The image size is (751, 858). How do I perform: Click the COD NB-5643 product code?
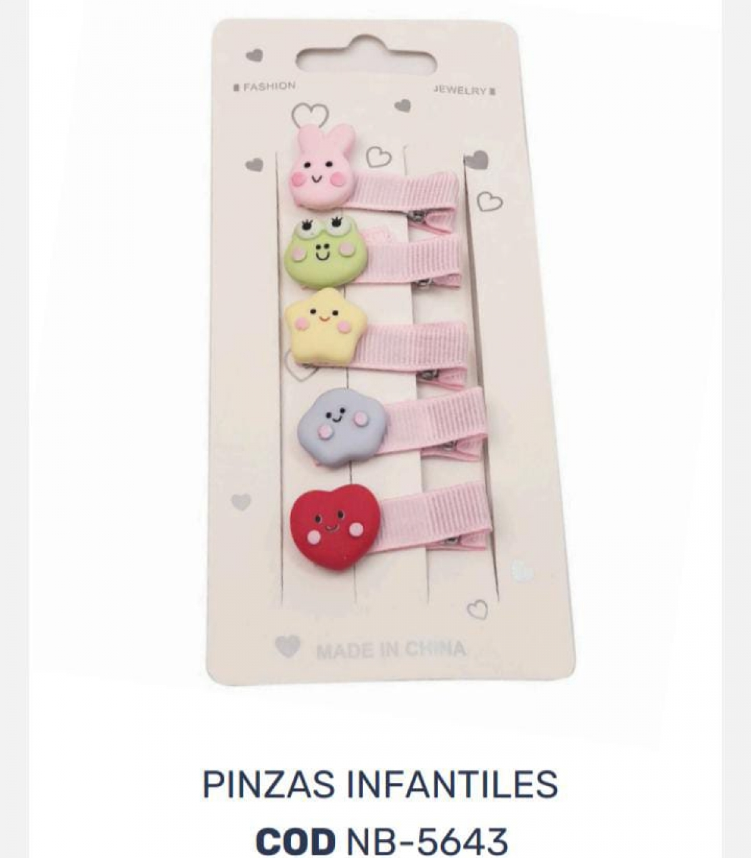[x=381, y=840]
